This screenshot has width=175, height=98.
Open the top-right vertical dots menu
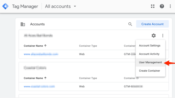point(170,6)
